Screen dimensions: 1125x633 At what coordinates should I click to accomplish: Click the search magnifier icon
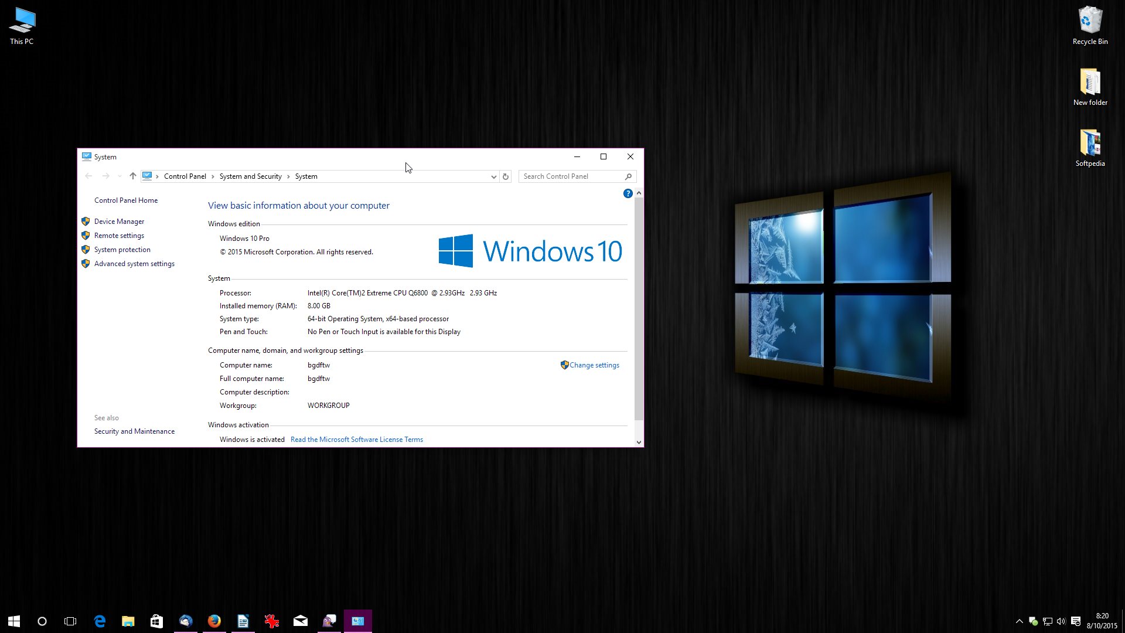pyautogui.click(x=628, y=176)
